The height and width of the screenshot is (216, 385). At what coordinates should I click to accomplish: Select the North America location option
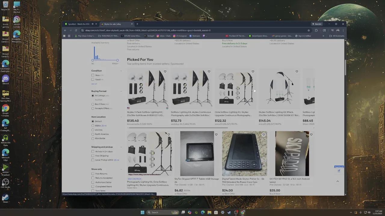click(93, 134)
